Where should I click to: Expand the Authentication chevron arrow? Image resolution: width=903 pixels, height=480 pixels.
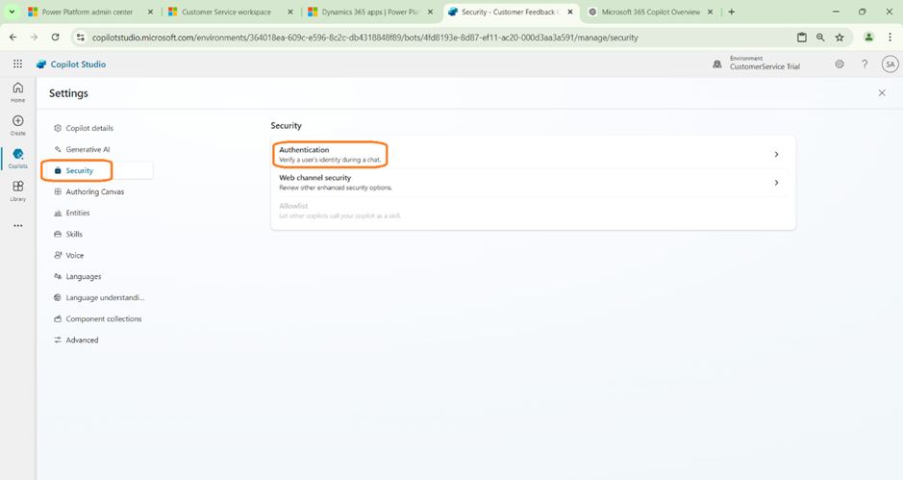tap(776, 155)
